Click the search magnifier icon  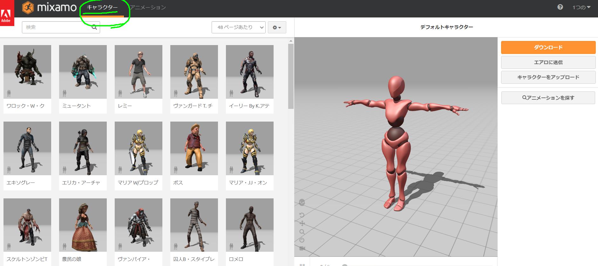94,27
